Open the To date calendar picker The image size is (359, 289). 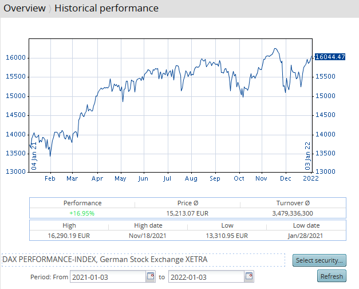(x=248, y=277)
